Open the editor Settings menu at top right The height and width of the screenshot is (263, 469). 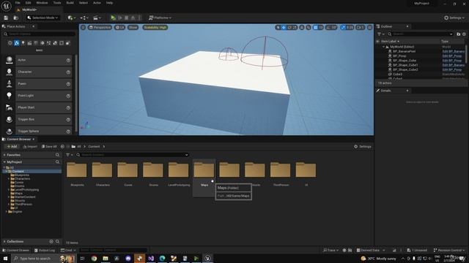pos(454,18)
